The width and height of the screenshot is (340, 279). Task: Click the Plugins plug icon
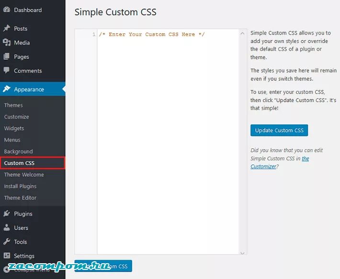click(7, 213)
